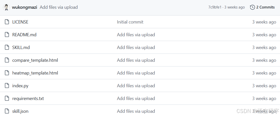The image size is (280, 116).
Task: Click the wukongmazi user avatar
Action: (x=6, y=7)
